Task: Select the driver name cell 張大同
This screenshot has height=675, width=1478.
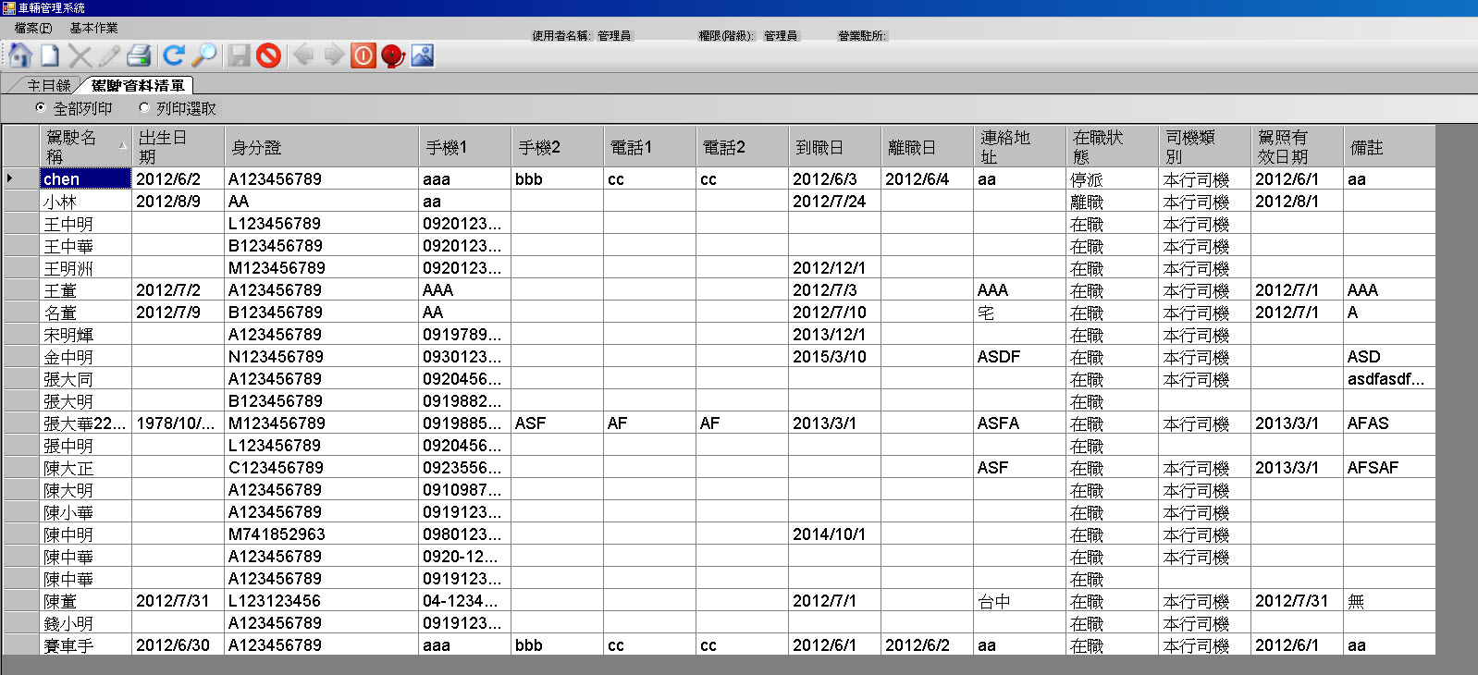Action: coord(85,378)
